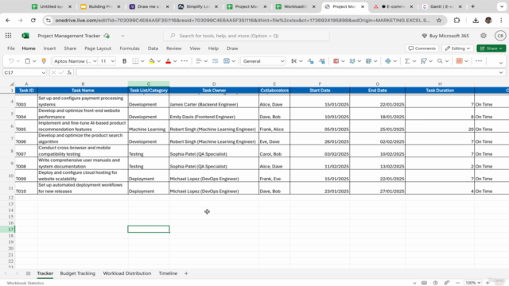Add a new sheet with plus
The width and height of the screenshot is (509, 286).
(x=186, y=273)
